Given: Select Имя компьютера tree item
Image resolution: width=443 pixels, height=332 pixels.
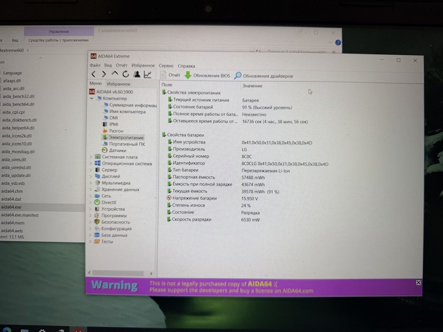Looking at the screenshot, I should pyautogui.click(x=124, y=111).
